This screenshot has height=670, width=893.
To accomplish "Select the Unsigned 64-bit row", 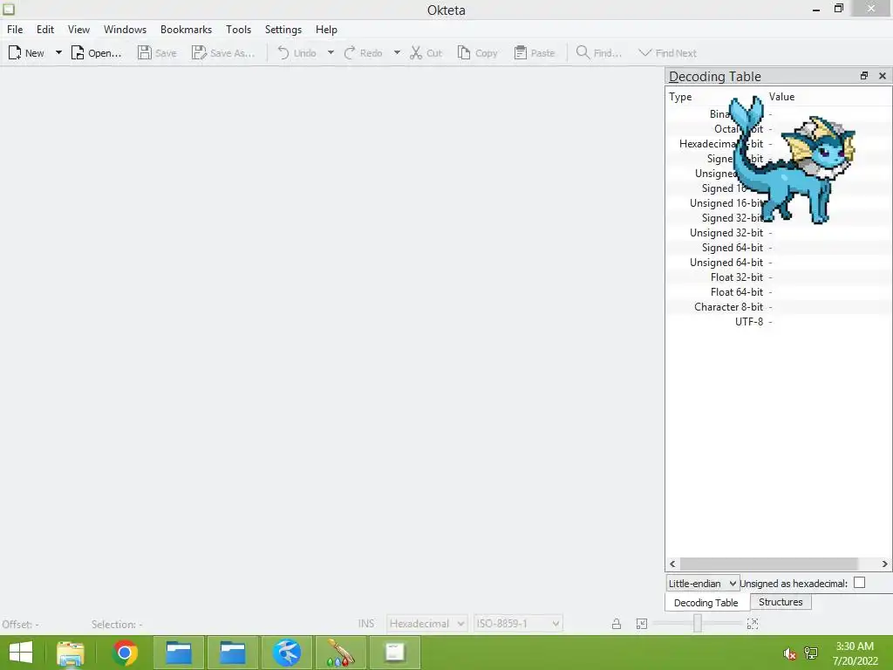I will [779, 263].
